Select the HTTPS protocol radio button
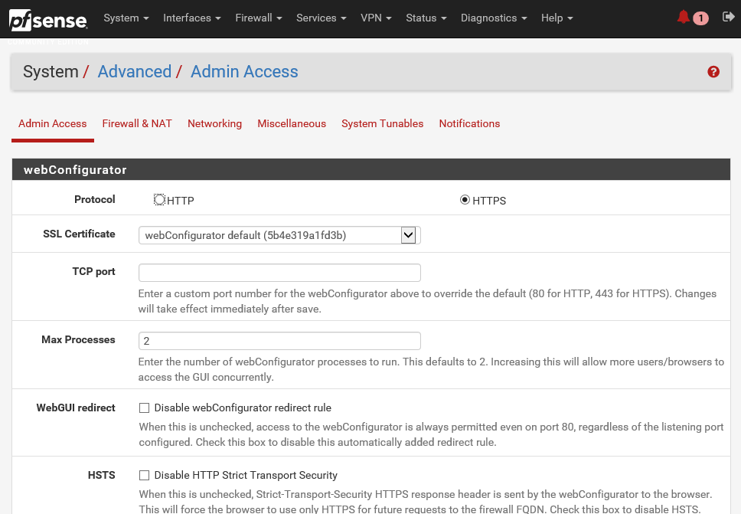 tap(465, 200)
